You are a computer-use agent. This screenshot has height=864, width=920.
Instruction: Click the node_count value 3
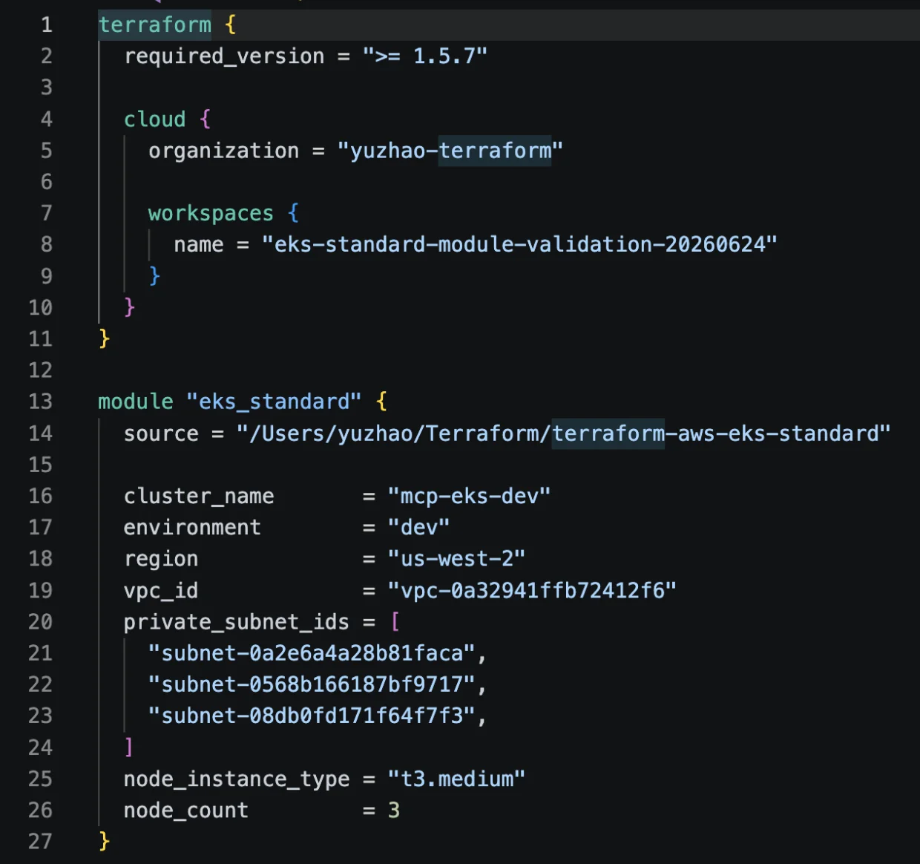pos(394,811)
